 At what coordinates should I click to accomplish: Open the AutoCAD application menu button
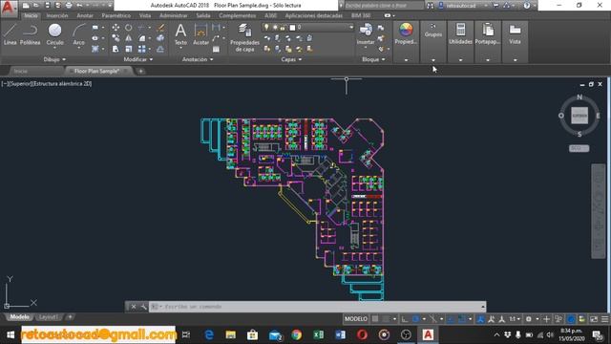click(9, 8)
